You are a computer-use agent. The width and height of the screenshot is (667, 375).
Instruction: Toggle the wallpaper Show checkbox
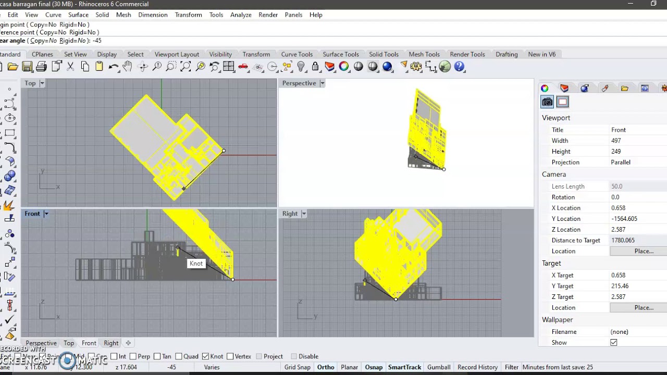pyautogui.click(x=613, y=343)
